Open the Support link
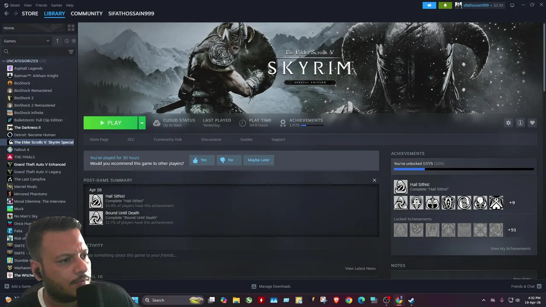The height and width of the screenshot is (307, 546). (x=278, y=139)
